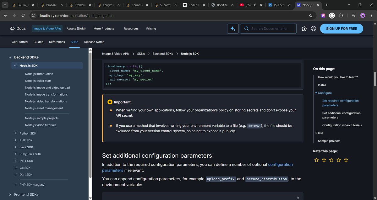
Task: Open Node.js image and video upload
Action: point(47,87)
